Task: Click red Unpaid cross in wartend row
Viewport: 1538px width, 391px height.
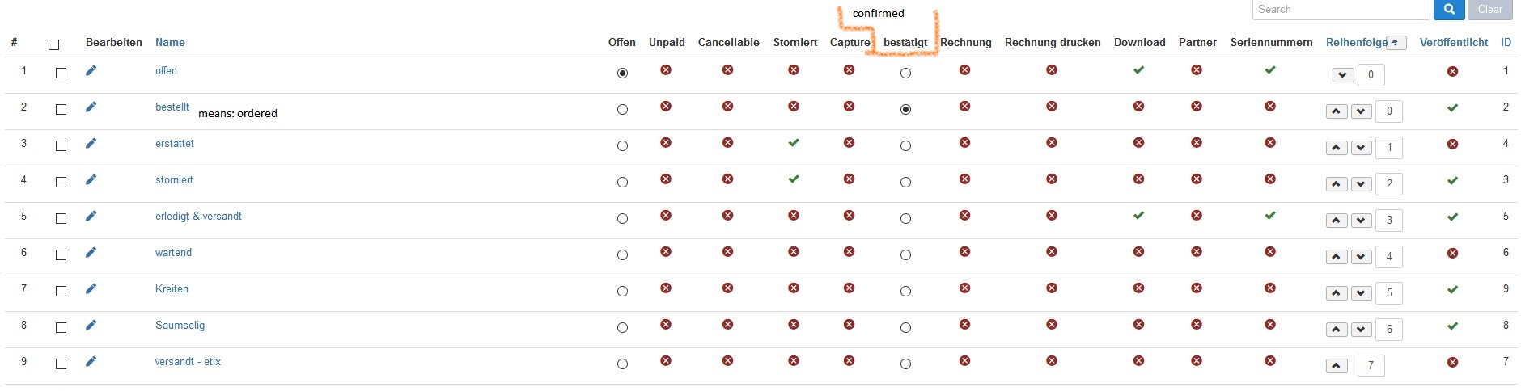Action: (666, 252)
